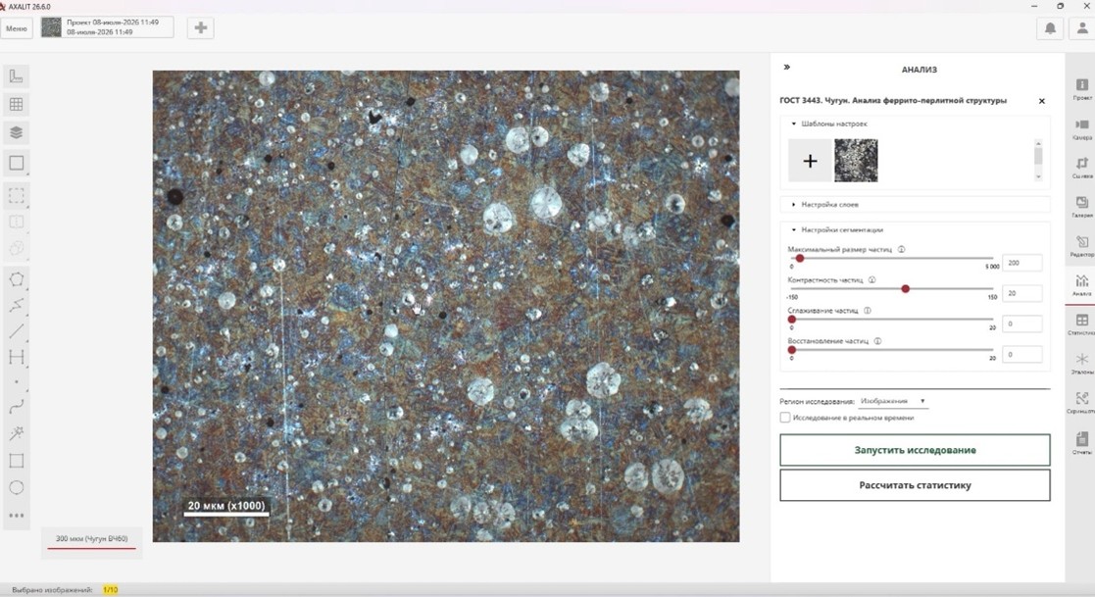The image size is (1095, 597).
Task: Switch to Камера sidebar section
Action: [1081, 128]
